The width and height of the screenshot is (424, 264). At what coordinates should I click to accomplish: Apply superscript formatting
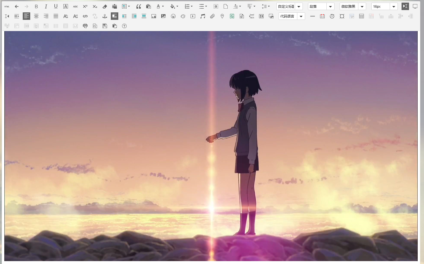85,6
